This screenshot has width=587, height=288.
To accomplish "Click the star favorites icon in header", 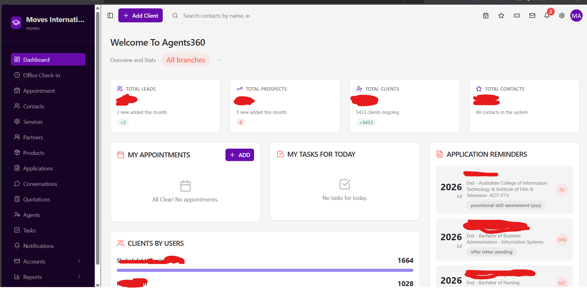I will 501,16.
